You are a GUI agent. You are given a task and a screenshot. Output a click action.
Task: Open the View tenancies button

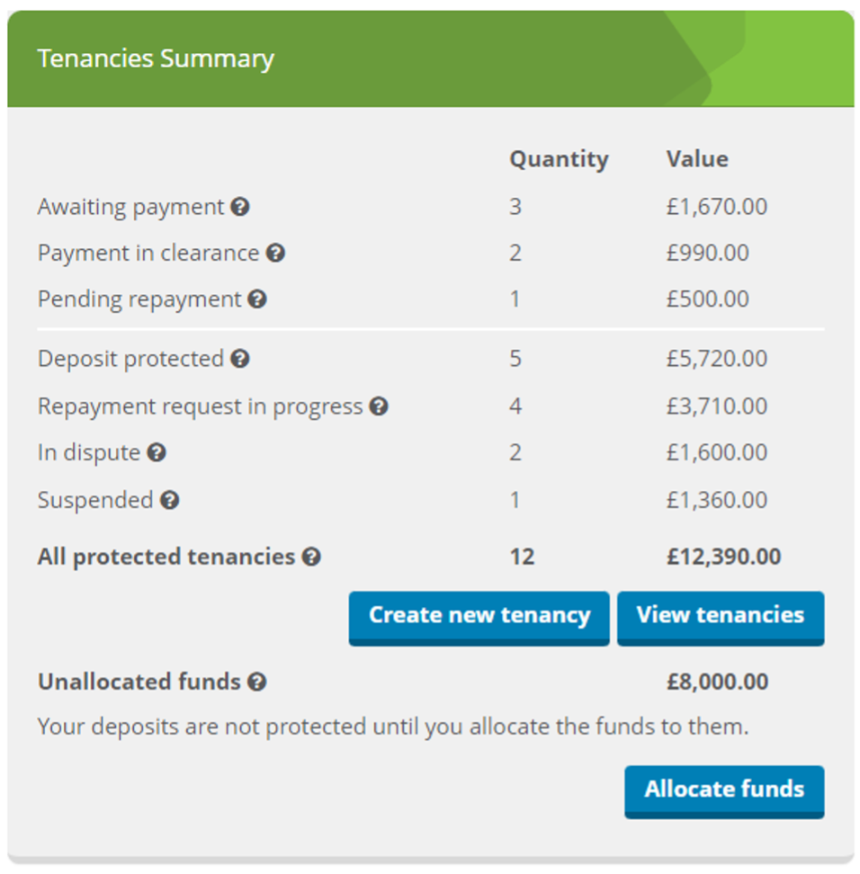tap(721, 619)
